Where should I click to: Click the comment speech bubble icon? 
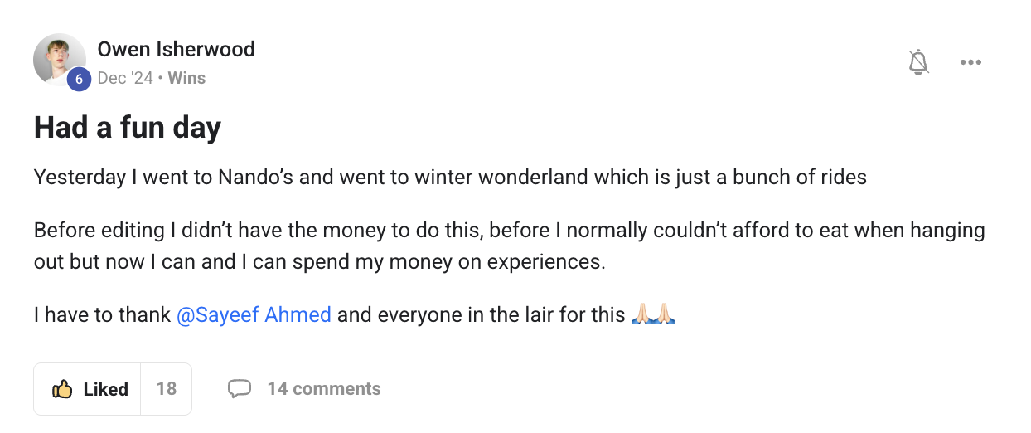pyautogui.click(x=240, y=388)
